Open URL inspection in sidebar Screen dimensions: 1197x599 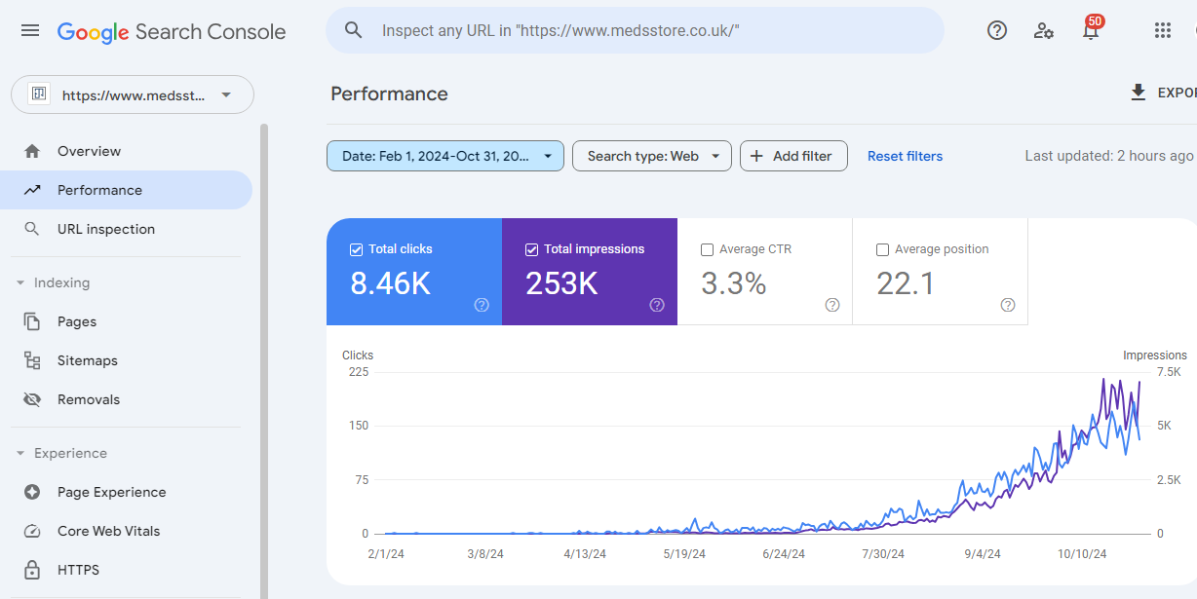(127, 229)
